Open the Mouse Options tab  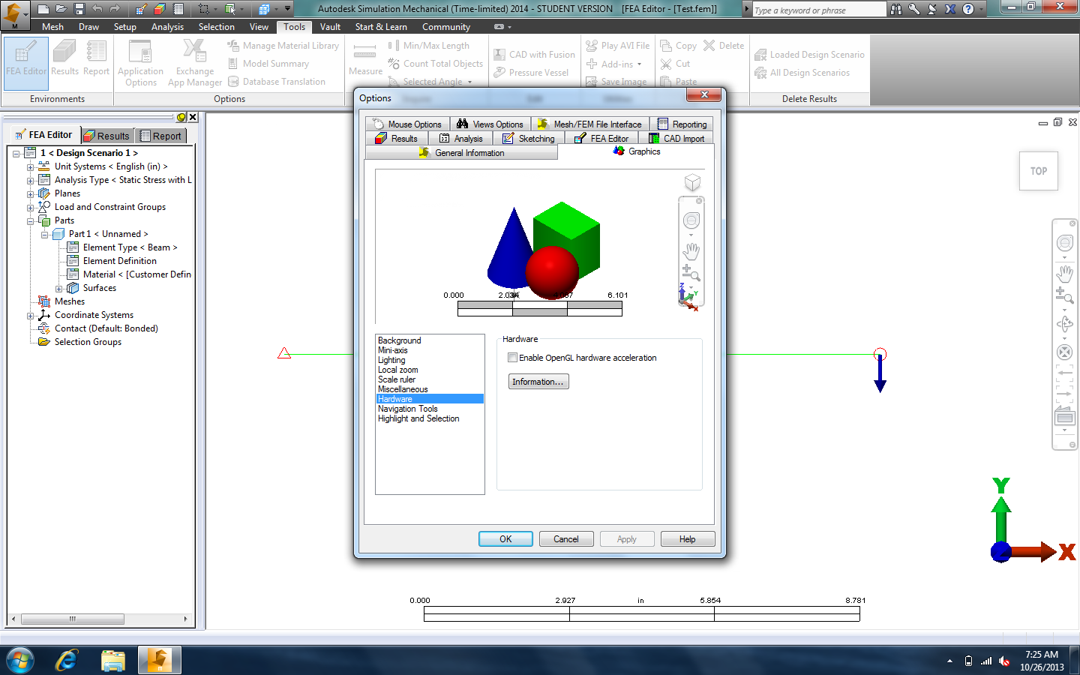point(407,124)
